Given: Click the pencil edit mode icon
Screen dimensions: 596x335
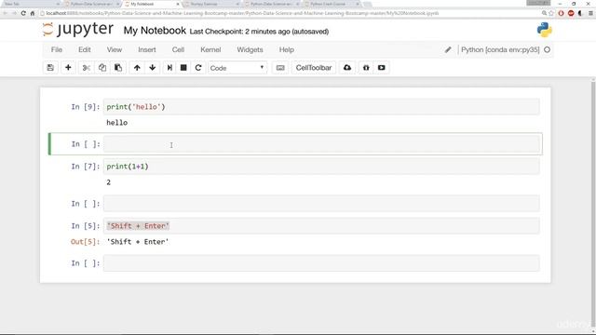Looking at the screenshot, I should coord(448,49).
